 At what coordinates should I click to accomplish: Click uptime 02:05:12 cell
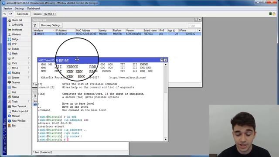tap(191, 34)
